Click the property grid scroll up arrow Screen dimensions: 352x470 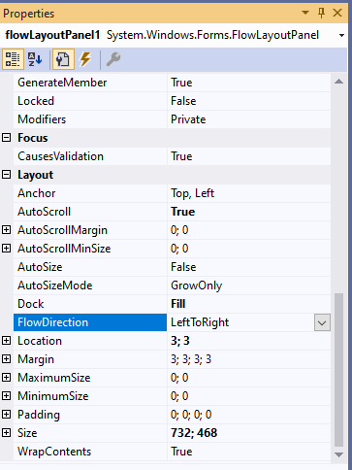click(338, 82)
